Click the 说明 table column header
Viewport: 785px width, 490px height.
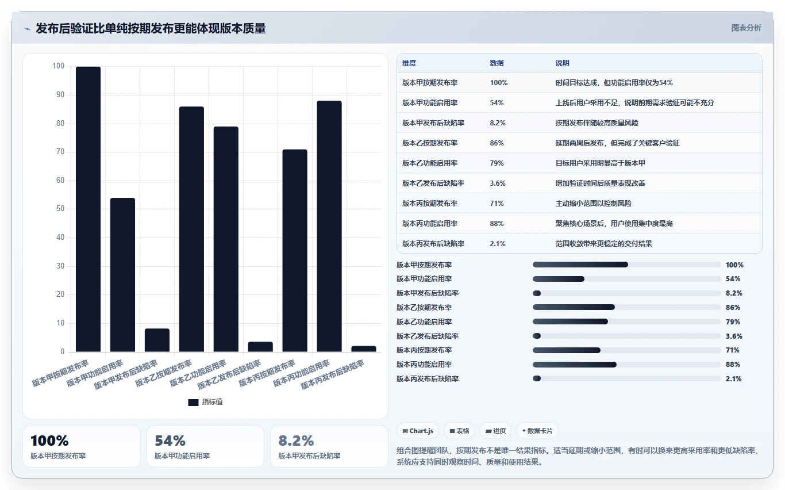(563, 63)
